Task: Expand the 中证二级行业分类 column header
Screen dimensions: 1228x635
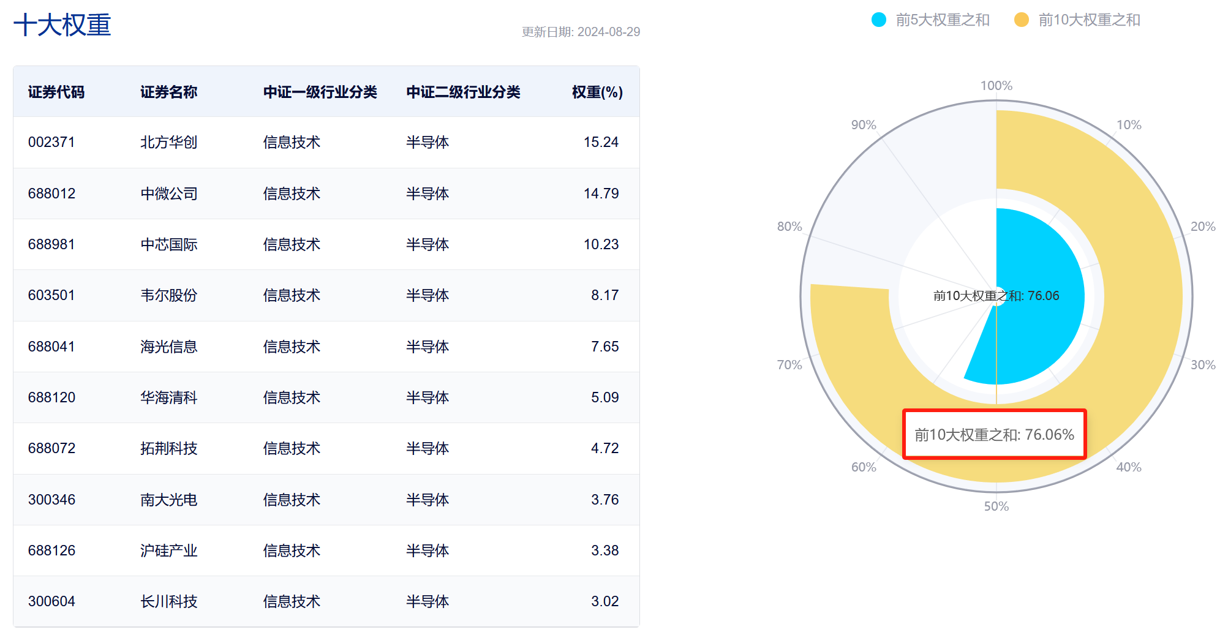Action: (x=464, y=91)
